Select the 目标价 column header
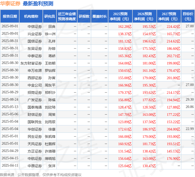195x177 pixels. coord(188,16)
